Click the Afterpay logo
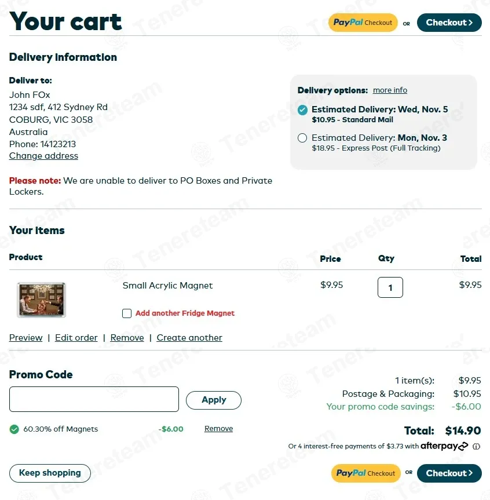 point(444,446)
